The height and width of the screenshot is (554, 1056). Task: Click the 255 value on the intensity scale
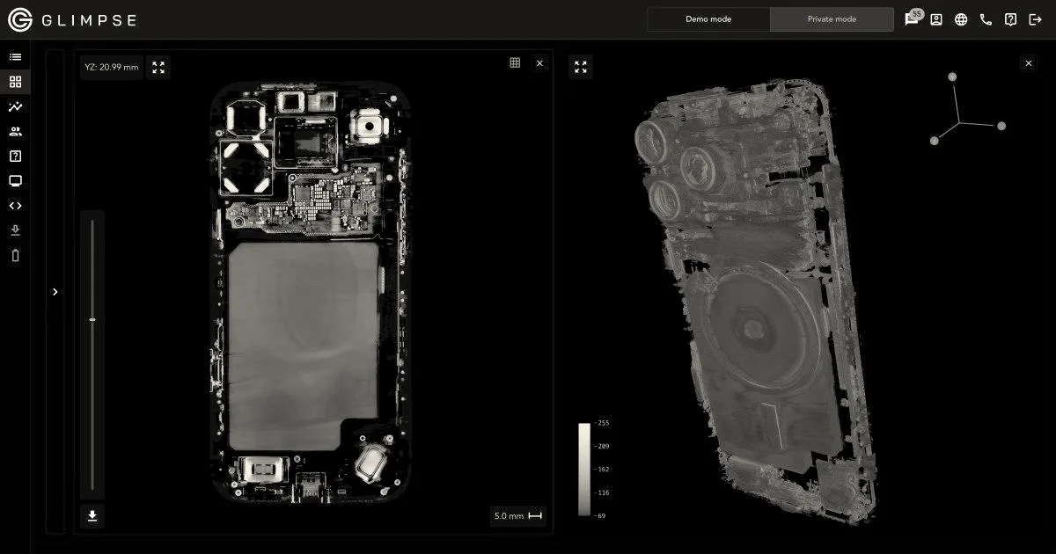click(x=603, y=423)
